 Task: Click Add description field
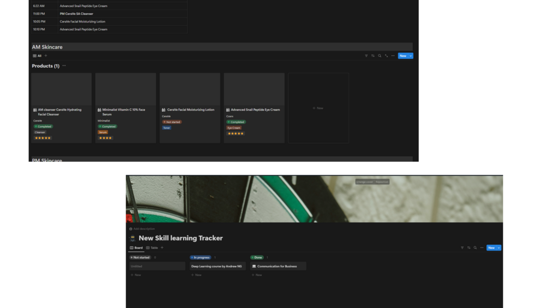pos(142,229)
